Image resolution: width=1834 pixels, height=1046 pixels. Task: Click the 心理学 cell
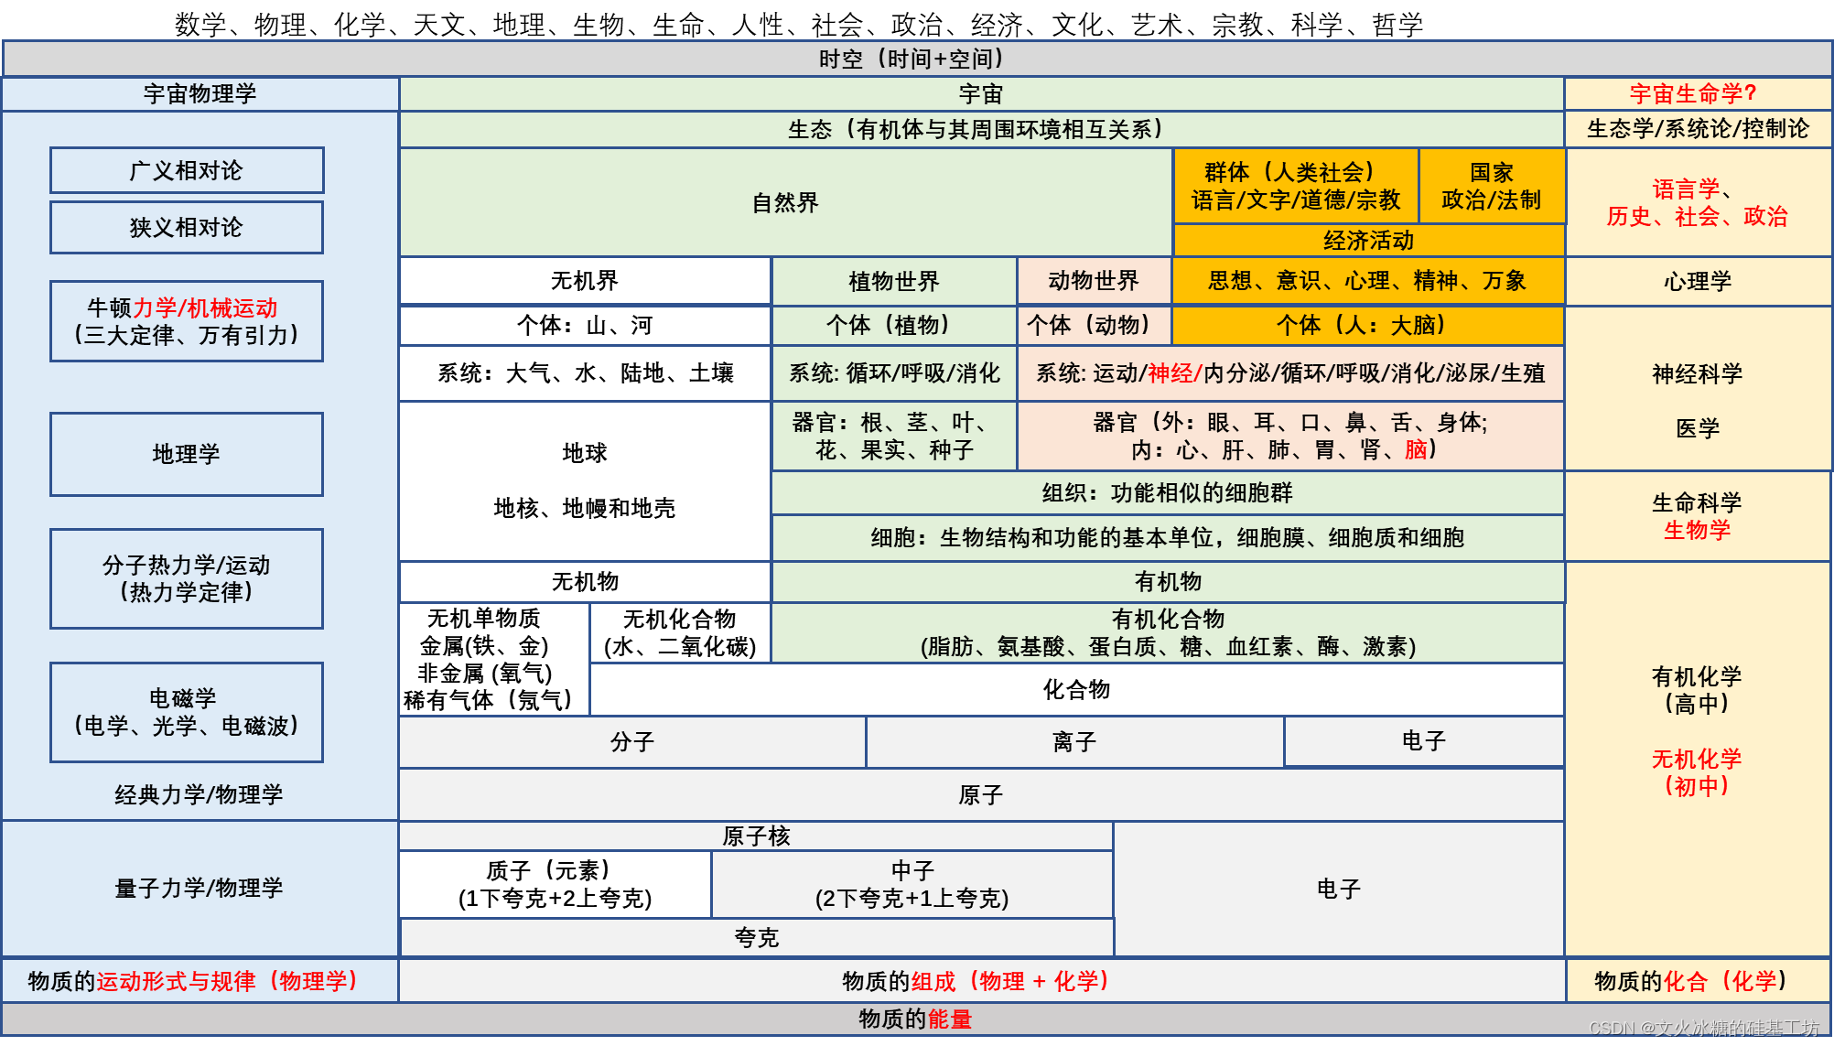[1698, 281]
